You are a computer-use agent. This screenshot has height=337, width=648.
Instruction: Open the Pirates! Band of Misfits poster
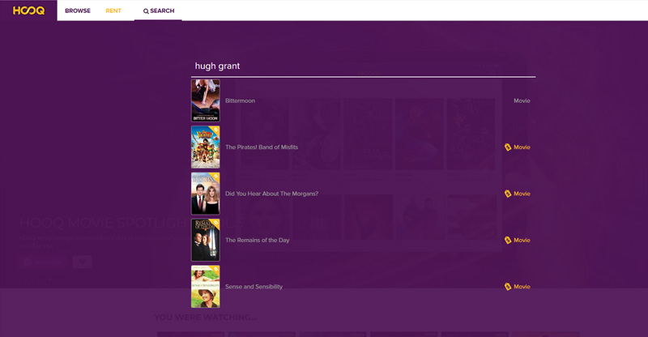206,147
